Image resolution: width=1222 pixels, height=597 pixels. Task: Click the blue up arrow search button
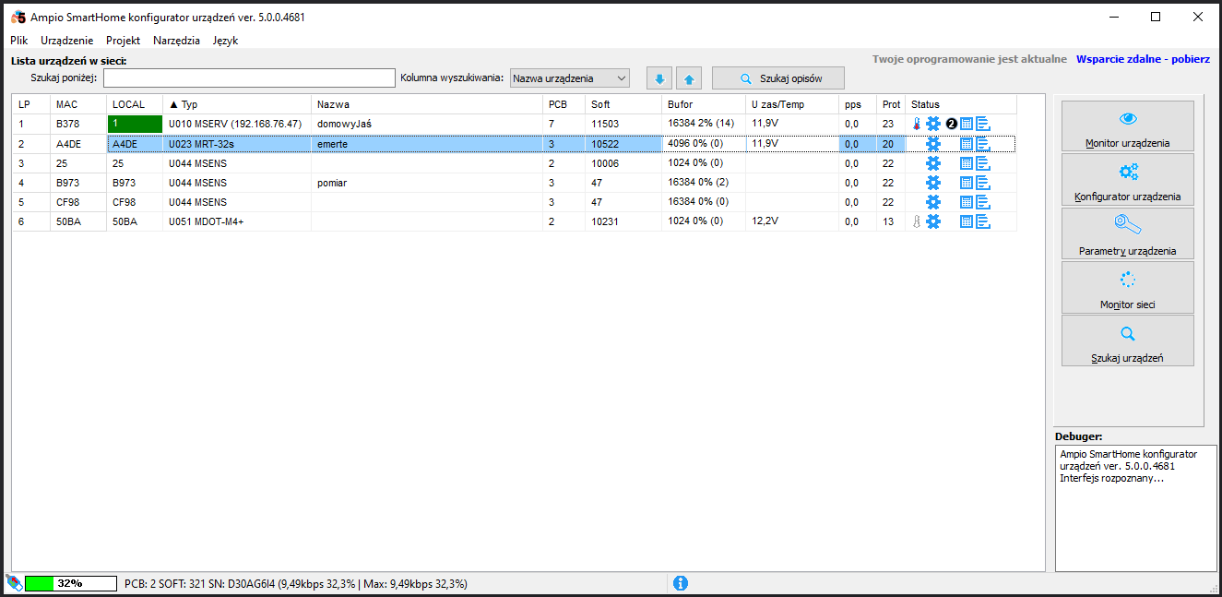point(689,79)
